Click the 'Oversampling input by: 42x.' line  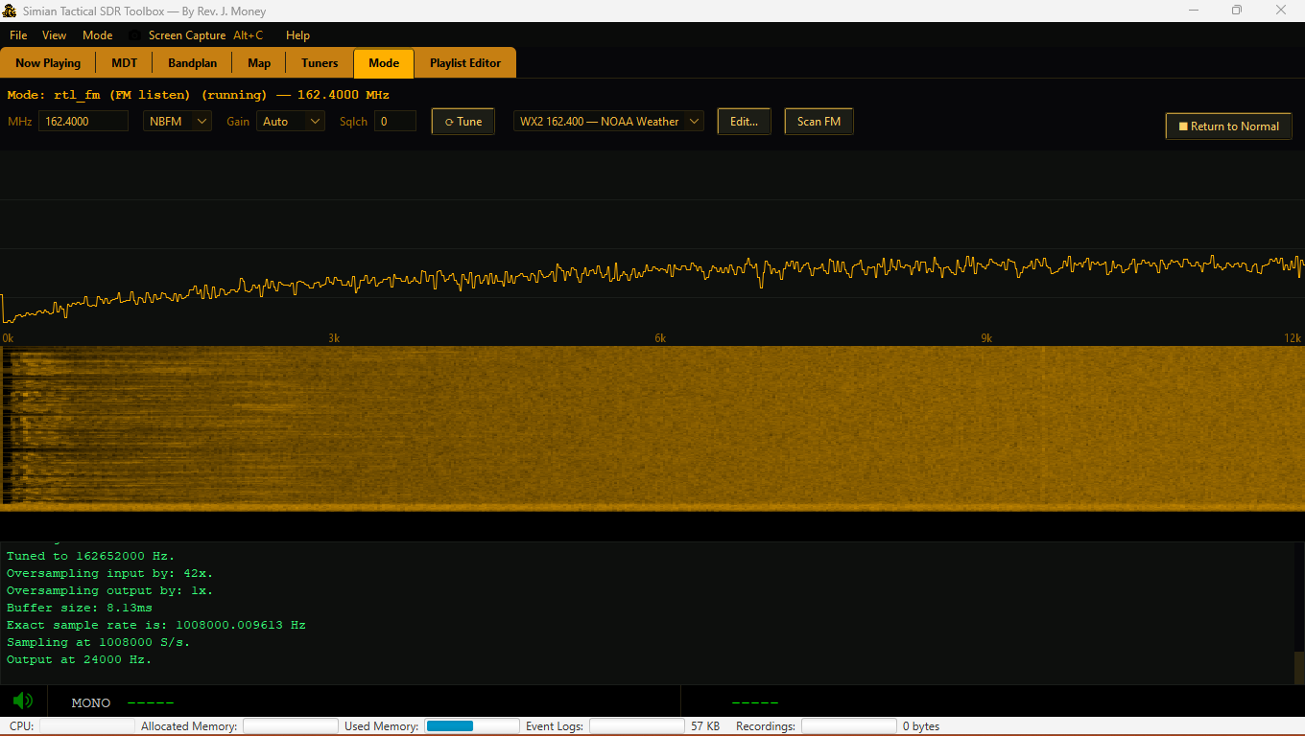tap(109, 573)
